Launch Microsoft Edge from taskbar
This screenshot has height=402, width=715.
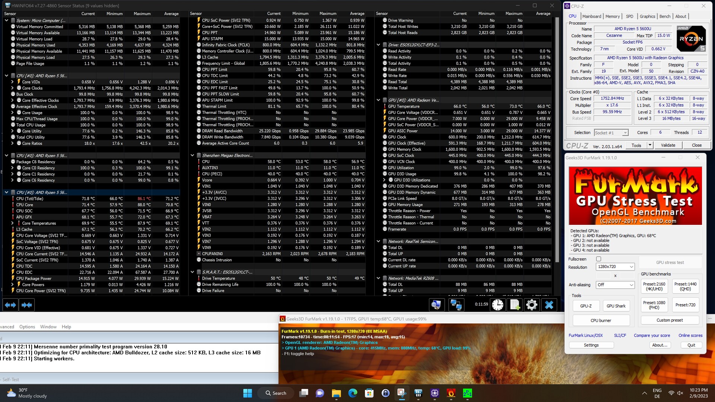[353, 393]
